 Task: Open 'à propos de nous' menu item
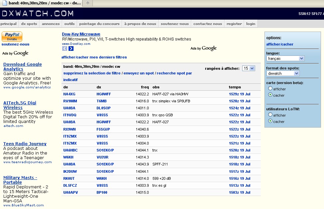click(140, 24)
